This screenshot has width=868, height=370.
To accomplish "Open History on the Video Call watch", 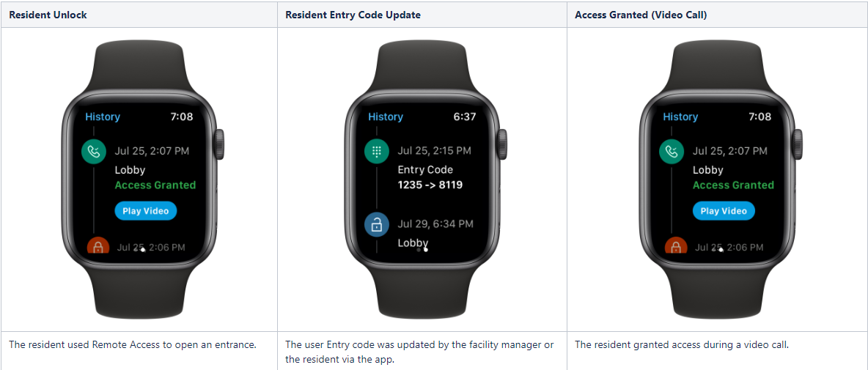I will (x=680, y=116).
